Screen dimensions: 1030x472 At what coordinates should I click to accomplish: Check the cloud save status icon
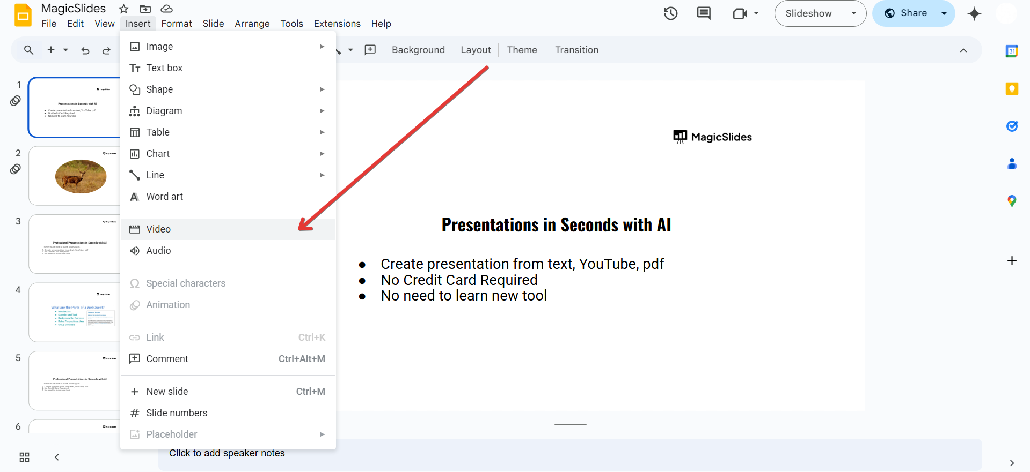167,9
